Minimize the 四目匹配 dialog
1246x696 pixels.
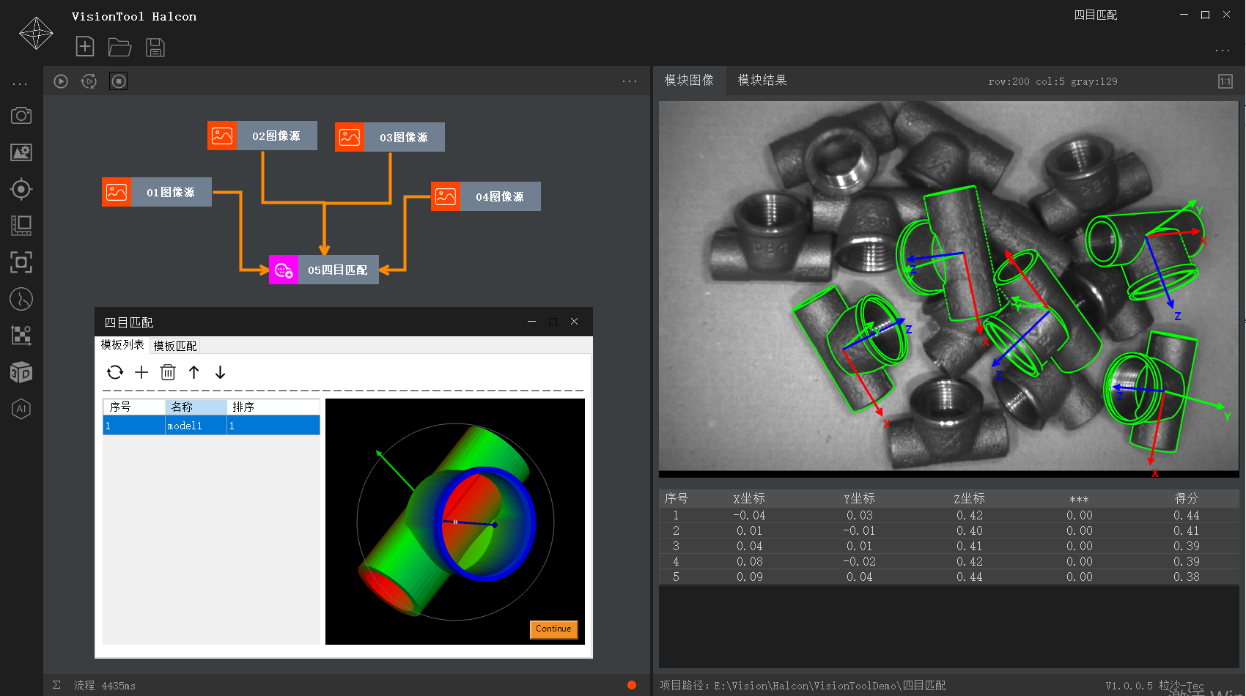tap(531, 322)
